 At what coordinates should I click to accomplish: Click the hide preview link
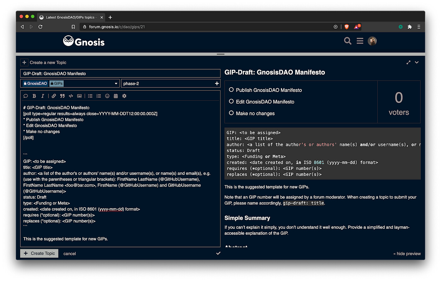407,254
